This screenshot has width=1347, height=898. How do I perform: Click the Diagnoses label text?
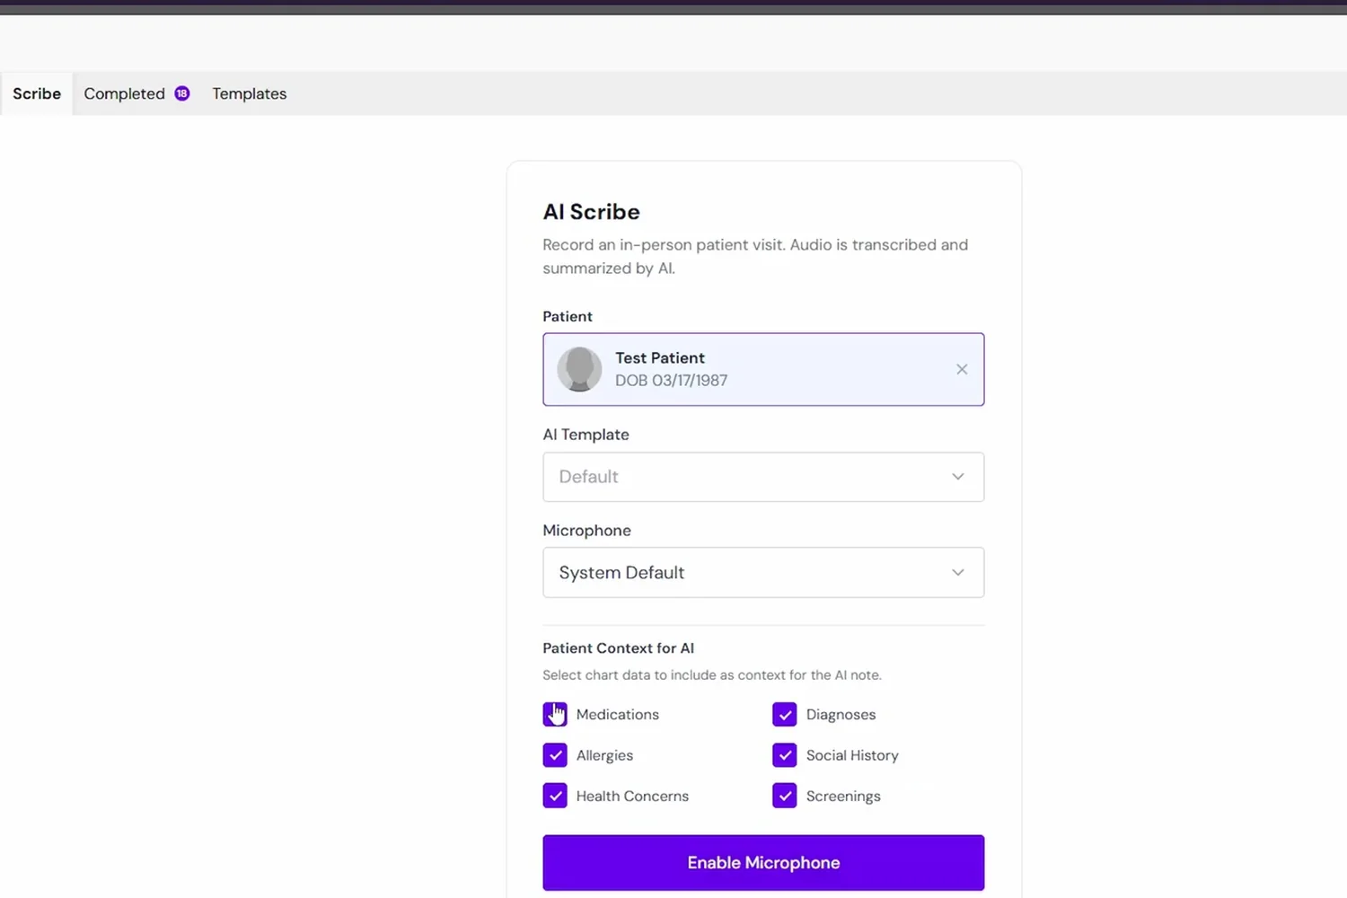point(841,715)
